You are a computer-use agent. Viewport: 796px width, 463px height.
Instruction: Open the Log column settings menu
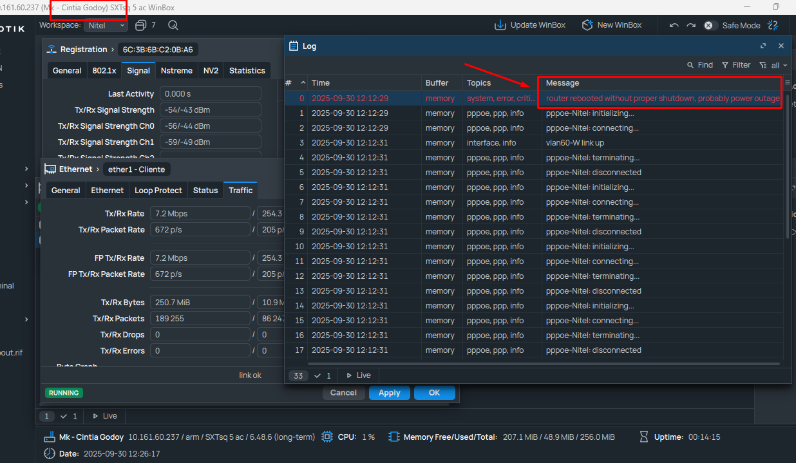click(788, 82)
